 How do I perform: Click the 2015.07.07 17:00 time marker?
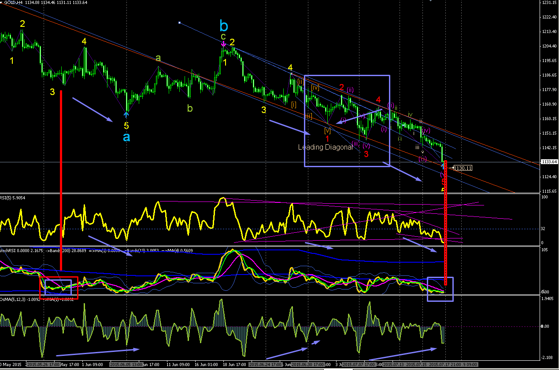(x=359, y=365)
